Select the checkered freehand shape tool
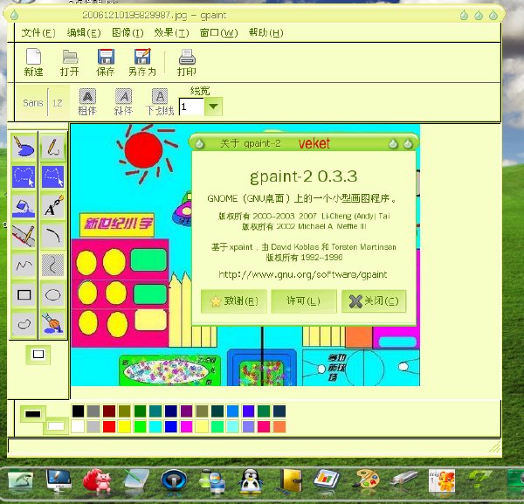This screenshot has height=504, width=524. (52, 266)
